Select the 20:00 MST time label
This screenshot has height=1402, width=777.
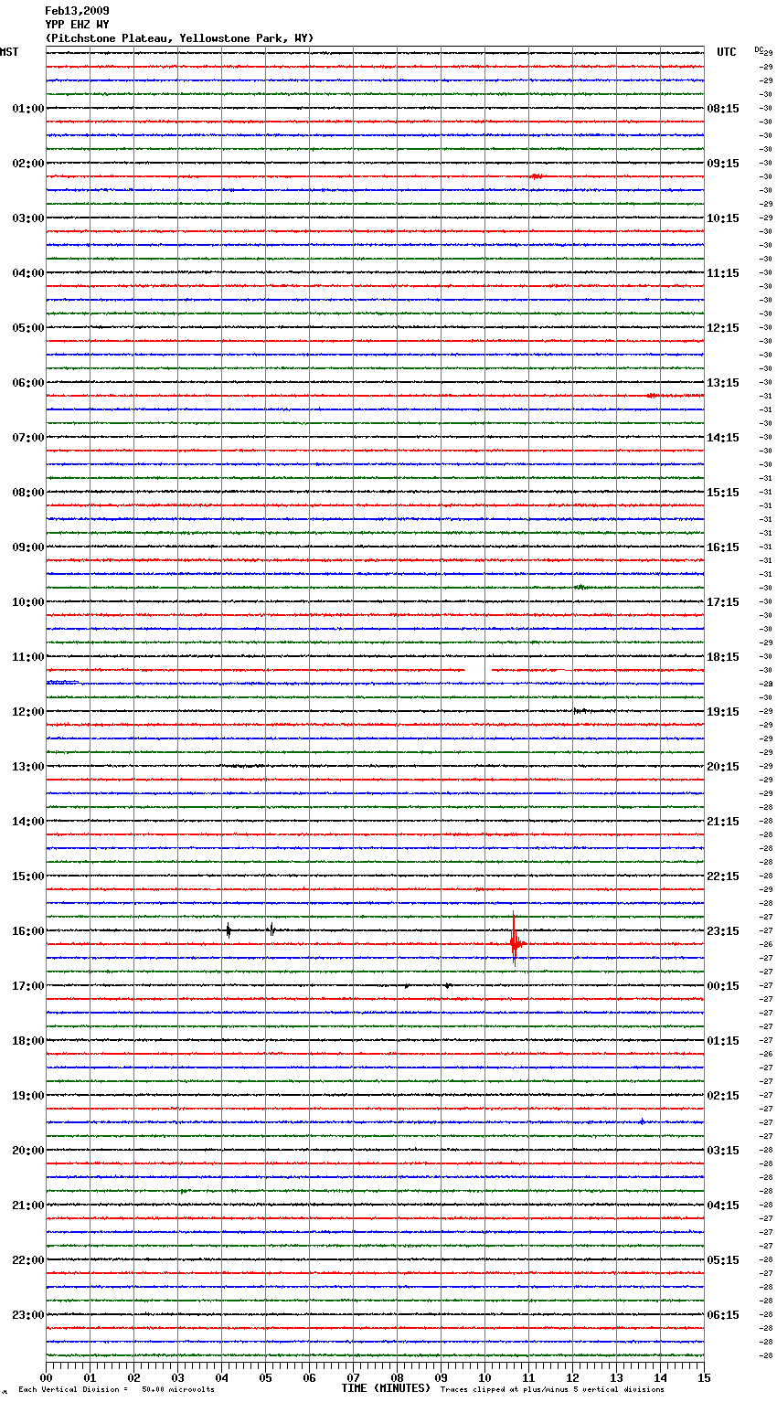(x=28, y=1151)
